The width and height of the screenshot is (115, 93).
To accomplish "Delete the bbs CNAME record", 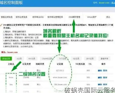I will click(100, 84).
